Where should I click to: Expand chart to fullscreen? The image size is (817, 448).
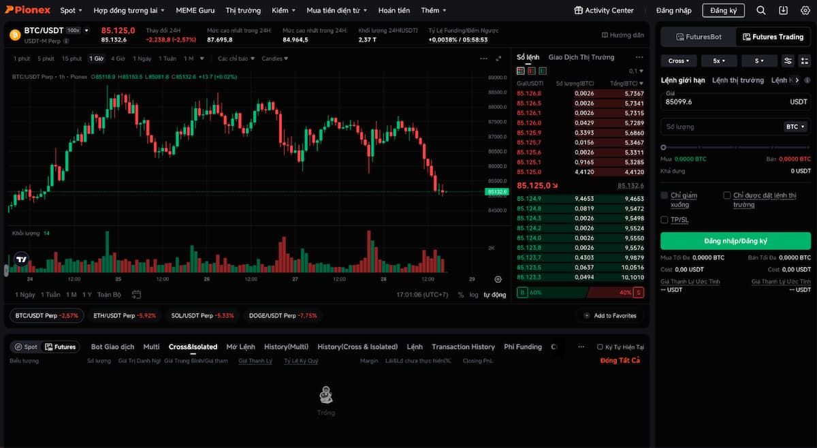498,59
